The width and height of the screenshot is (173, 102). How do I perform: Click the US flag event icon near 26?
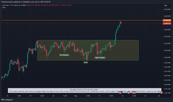[x=161, y=93]
